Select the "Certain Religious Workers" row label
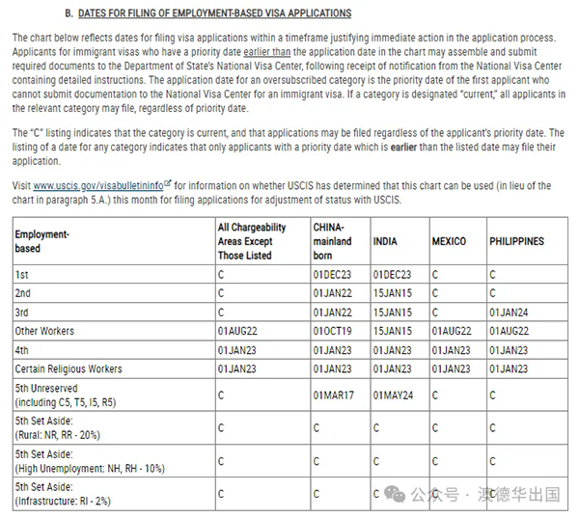579x518 pixels. tap(69, 368)
